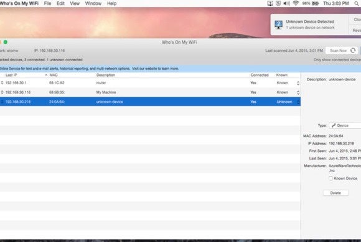Click IP cell 192.168.30.1
Screen dimensions: 361x242
[16, 83]
